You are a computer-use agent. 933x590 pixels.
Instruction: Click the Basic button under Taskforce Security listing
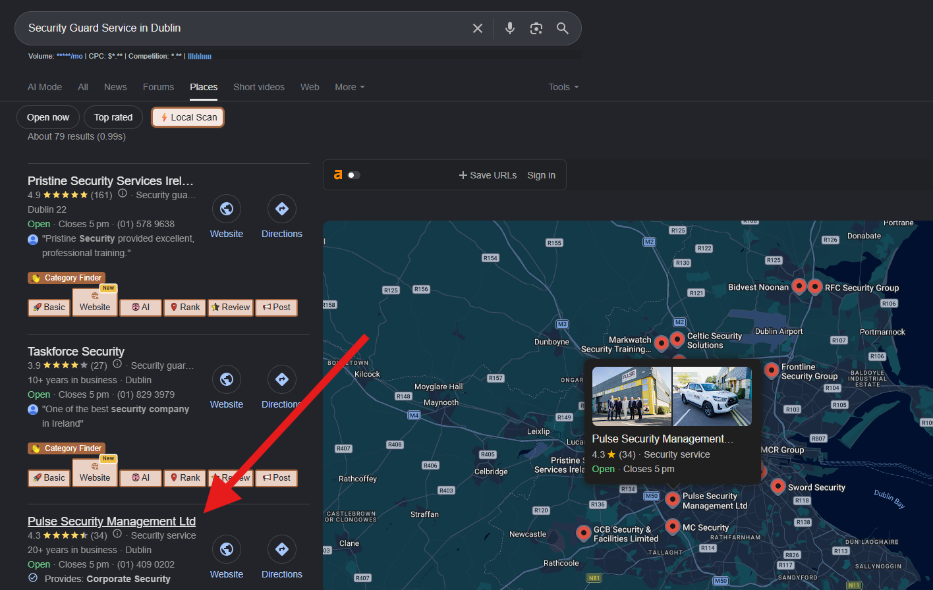click(49, 478)
